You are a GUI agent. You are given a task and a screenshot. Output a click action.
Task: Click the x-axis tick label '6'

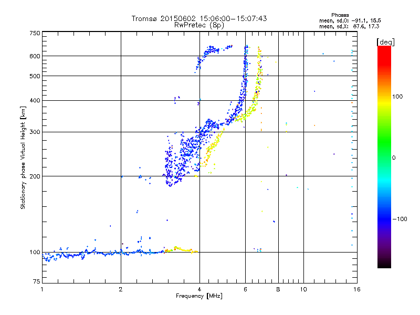[x=245, y=289]
